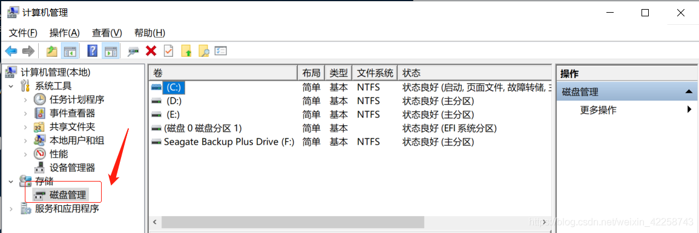Select the (磁盘 0 磁盘分区 1) row

pos(350,128)
